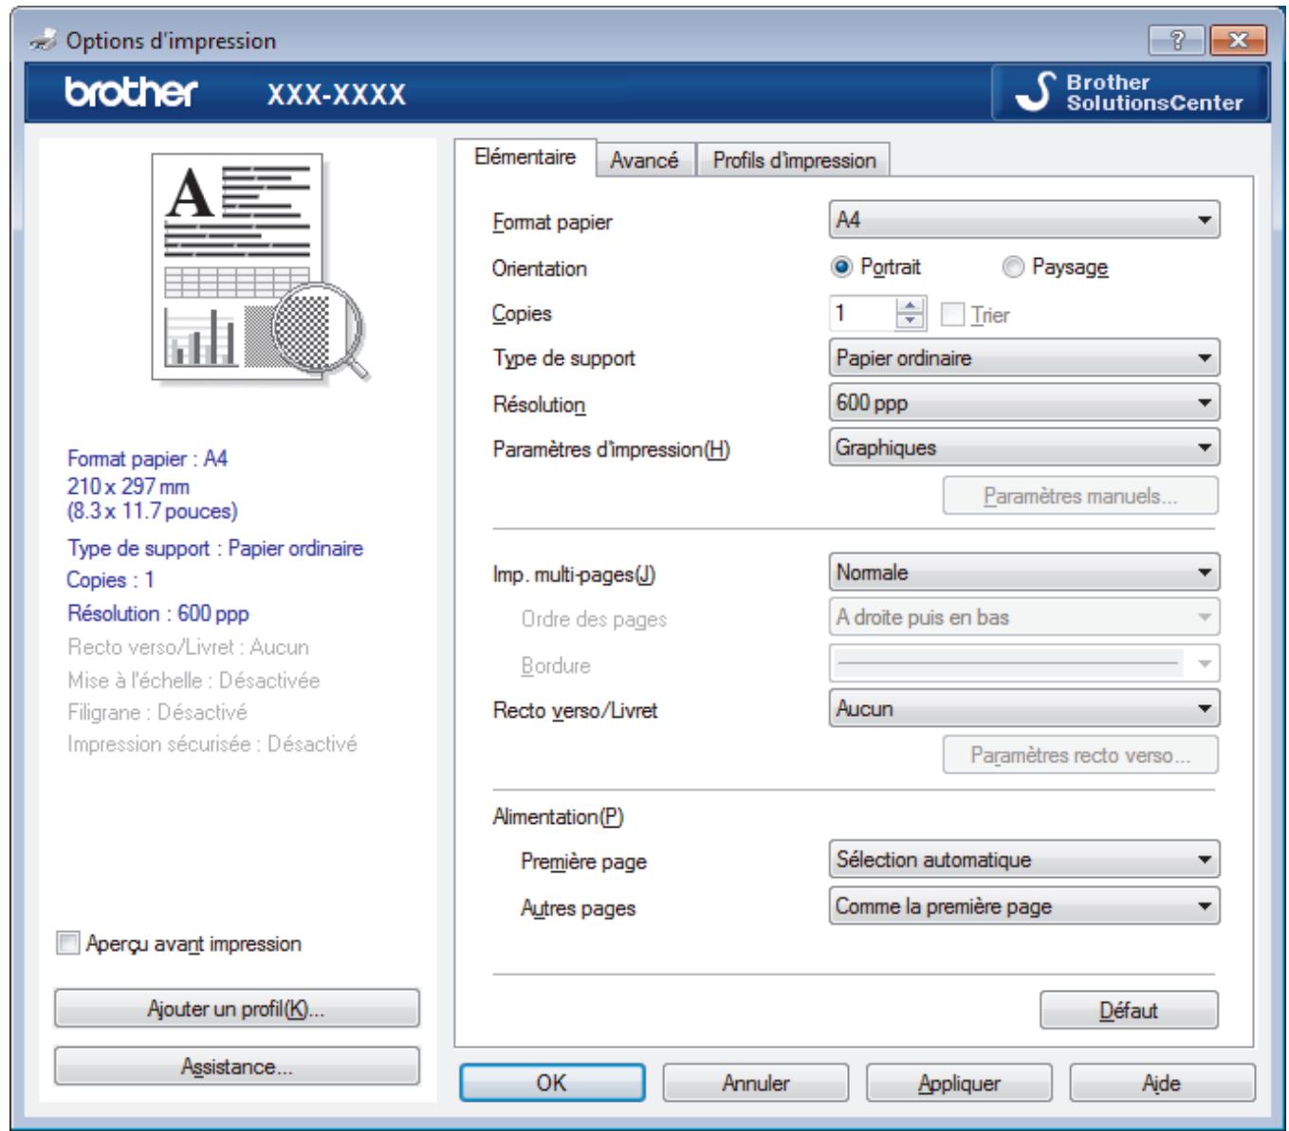Click the printer icon in the title bar

click(x=42, y=41)
